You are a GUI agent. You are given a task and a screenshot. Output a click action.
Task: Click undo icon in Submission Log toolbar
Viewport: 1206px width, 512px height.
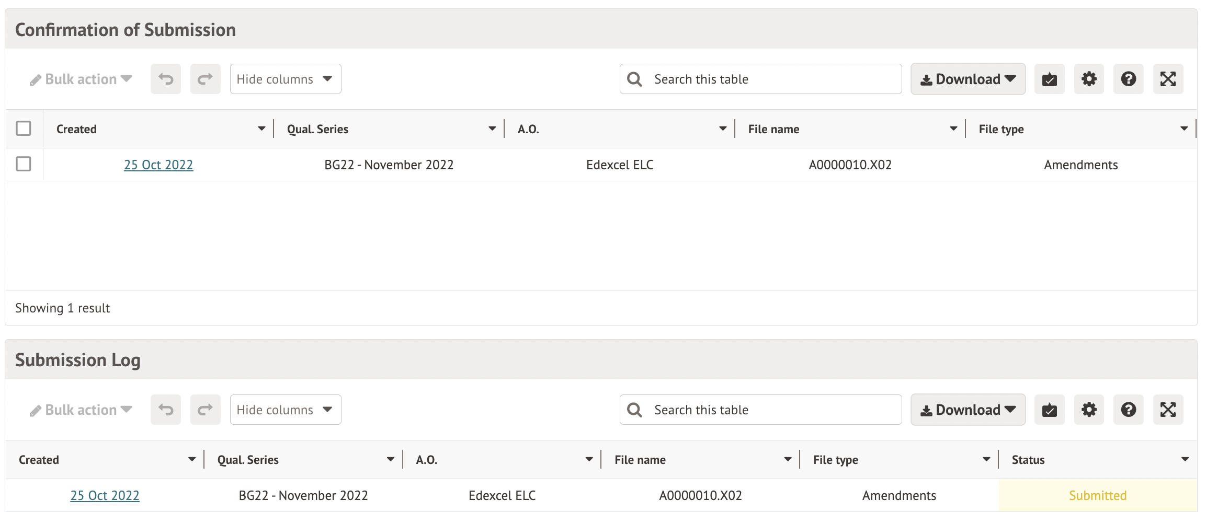tap(166, 410)
